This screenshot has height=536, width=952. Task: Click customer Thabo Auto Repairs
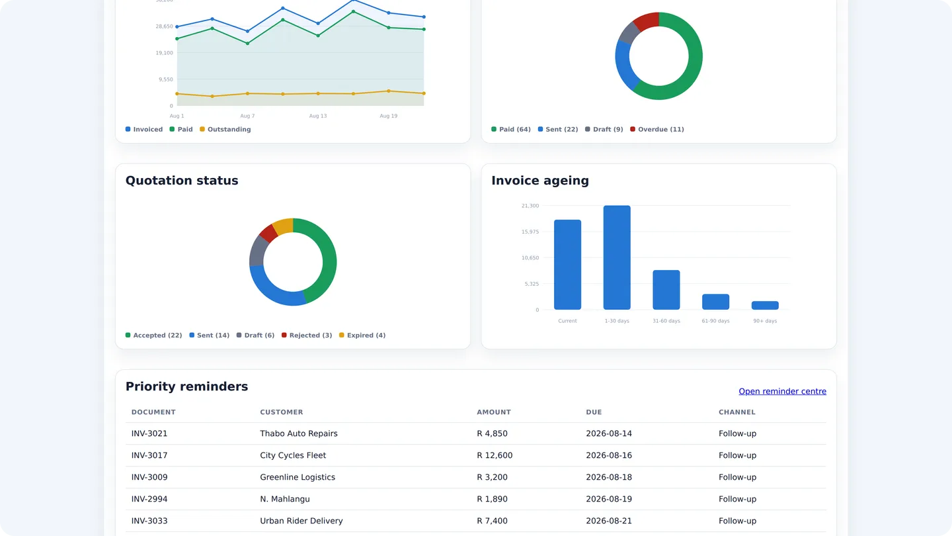(x=299, y=433)
